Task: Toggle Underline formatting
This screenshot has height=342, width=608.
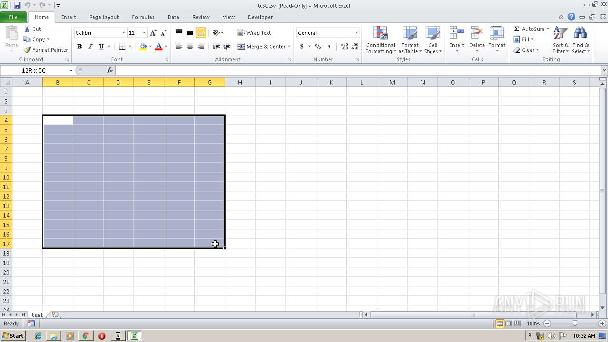Action: coord(101,47)
